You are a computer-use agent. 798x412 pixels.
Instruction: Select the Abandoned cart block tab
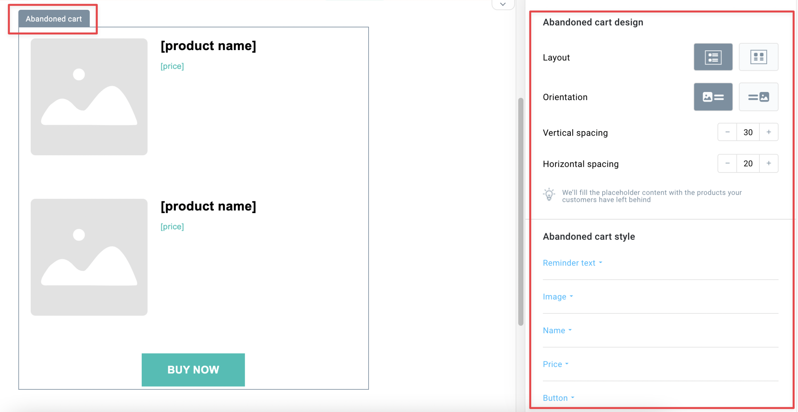coord(54,19)
